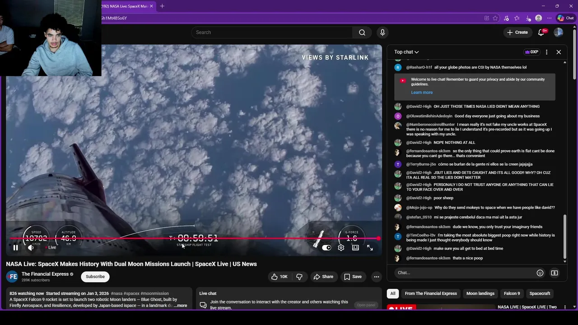This screenshot has height=325, width=578.
Task: Open the Create menu
Action: pyautogui.click(x=517, y=32)
